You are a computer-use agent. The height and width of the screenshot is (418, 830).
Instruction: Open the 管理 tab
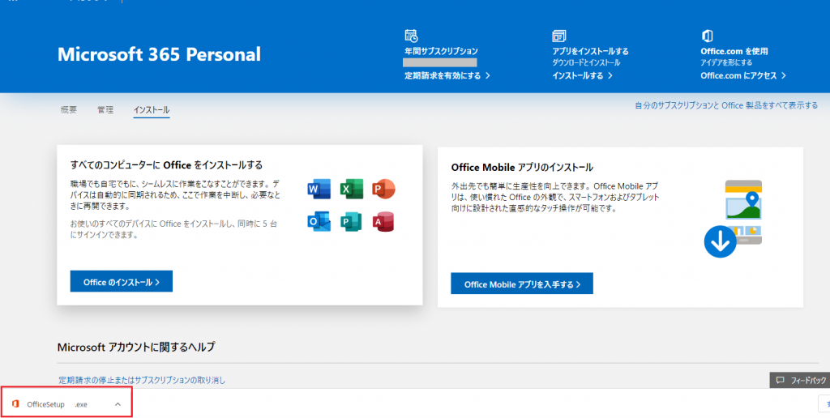pos(105,109)
